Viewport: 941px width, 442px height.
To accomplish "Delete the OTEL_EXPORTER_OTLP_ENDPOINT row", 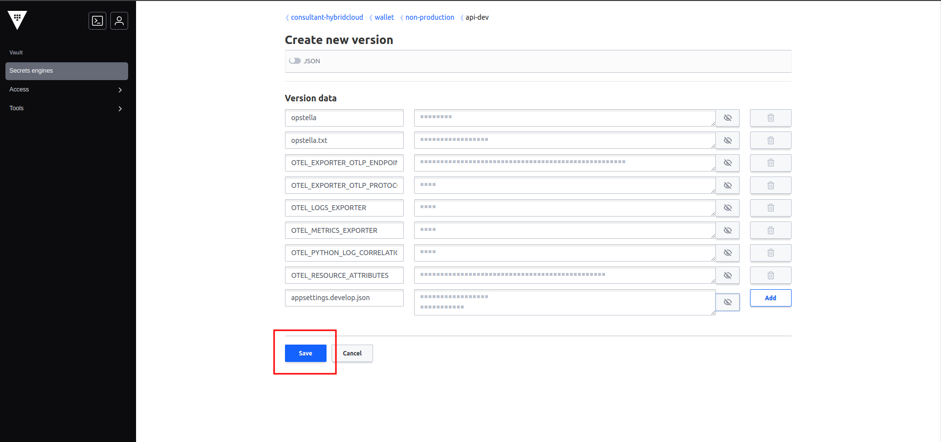I will (770, 163).
